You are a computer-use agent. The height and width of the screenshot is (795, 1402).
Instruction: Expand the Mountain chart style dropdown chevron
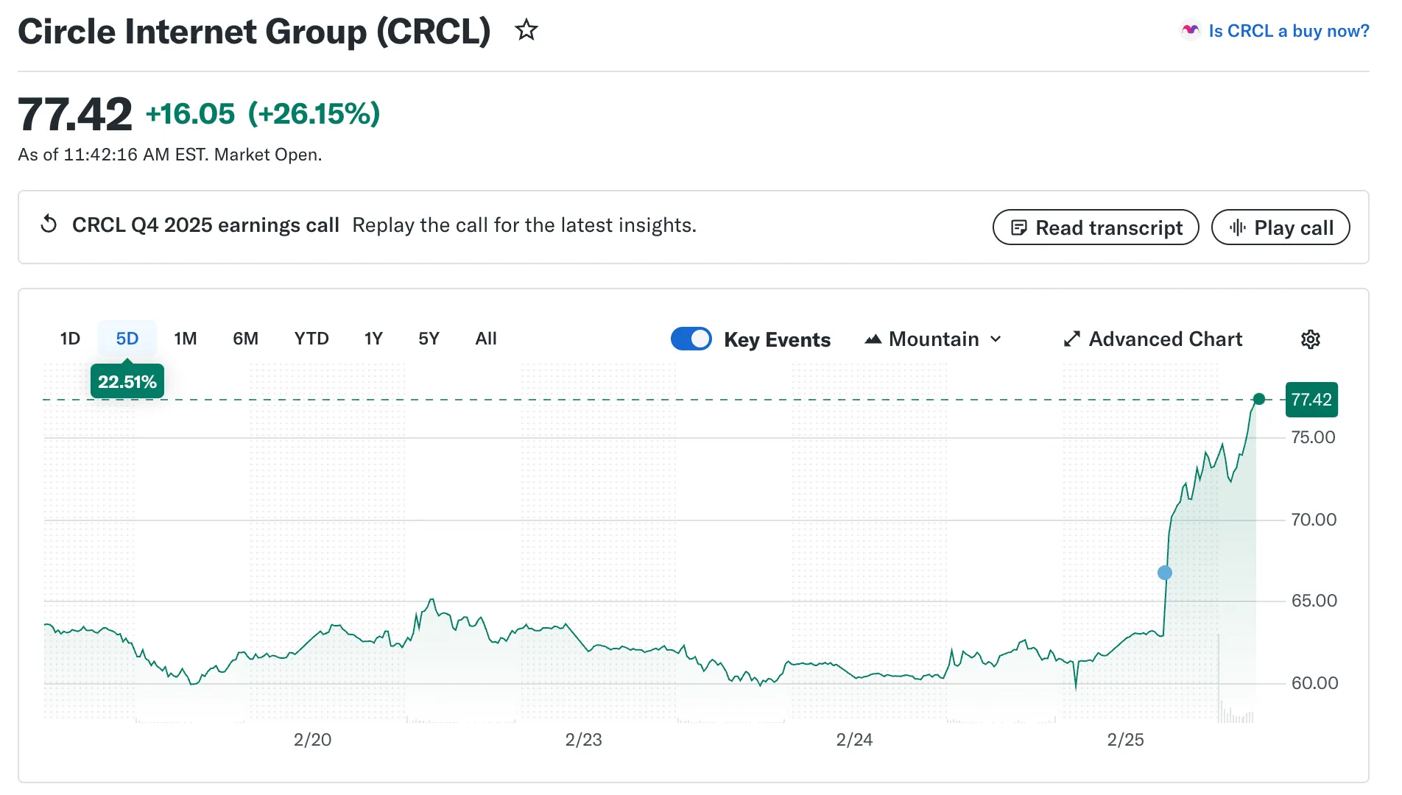(x=996, y=339)
